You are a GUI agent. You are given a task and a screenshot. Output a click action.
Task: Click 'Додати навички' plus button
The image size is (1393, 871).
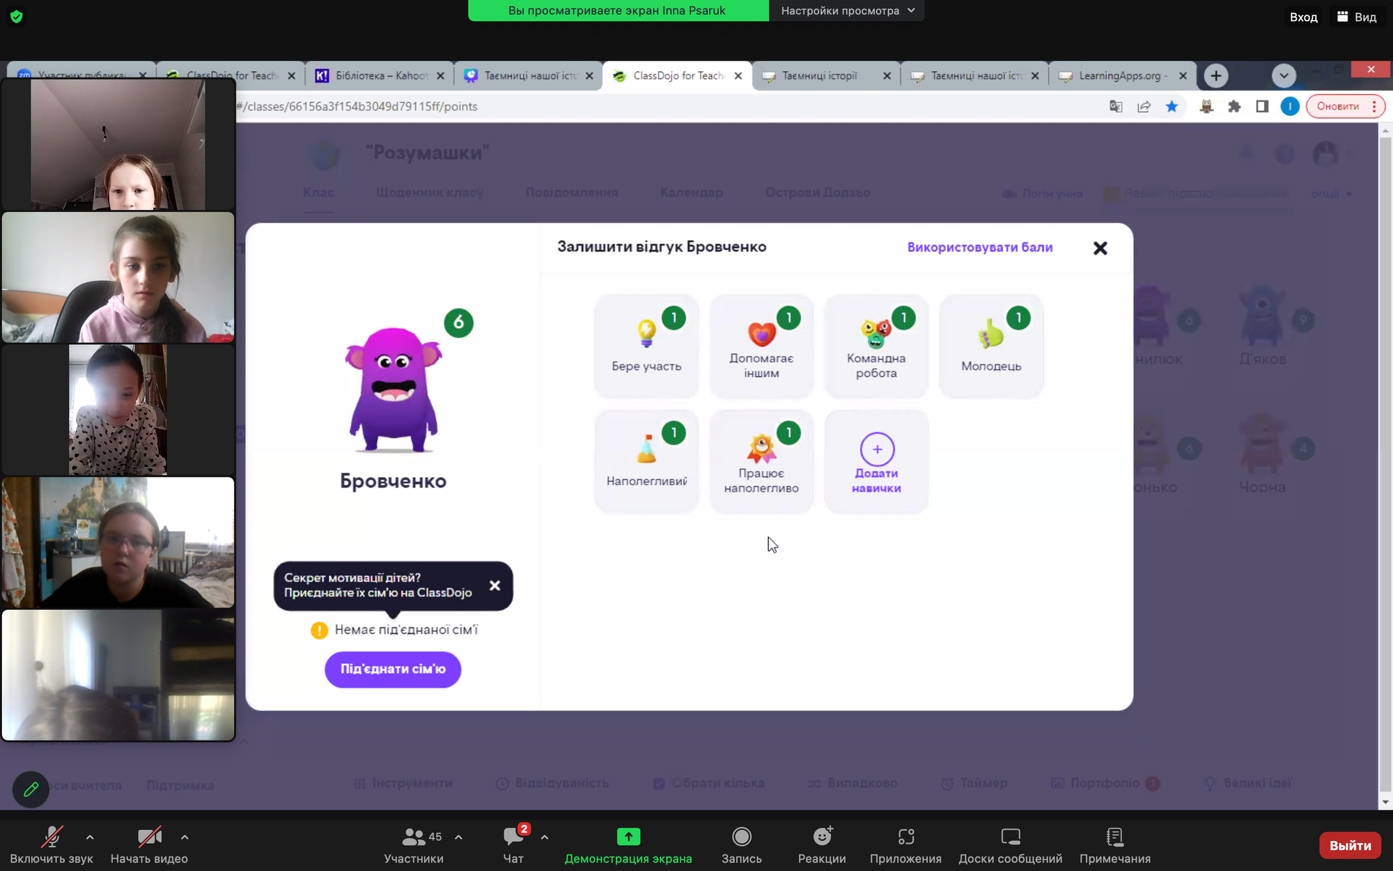[x=876, y=461]
